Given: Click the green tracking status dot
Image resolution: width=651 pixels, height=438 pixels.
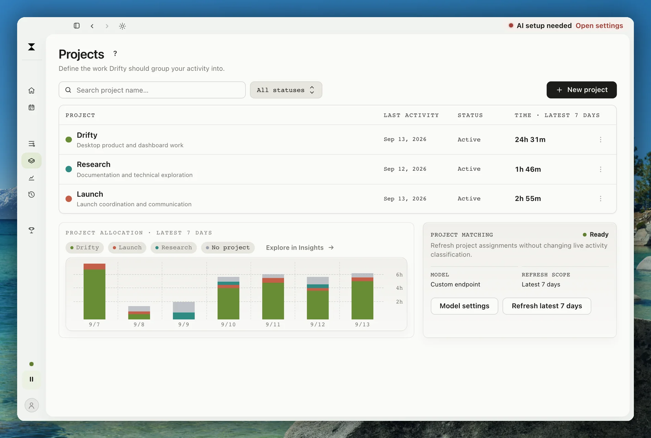Looking at the screenshot, I should [x=32, y=364].
